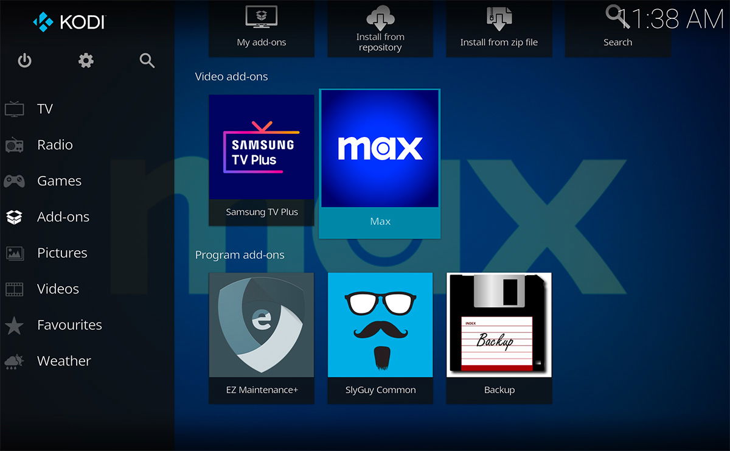Click the TV icon in sidebar
The image size is (730, 451).
pyautogui.click(x=14, y=109)
